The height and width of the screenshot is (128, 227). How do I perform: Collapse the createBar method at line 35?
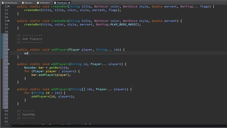click(x=9, y=21)
